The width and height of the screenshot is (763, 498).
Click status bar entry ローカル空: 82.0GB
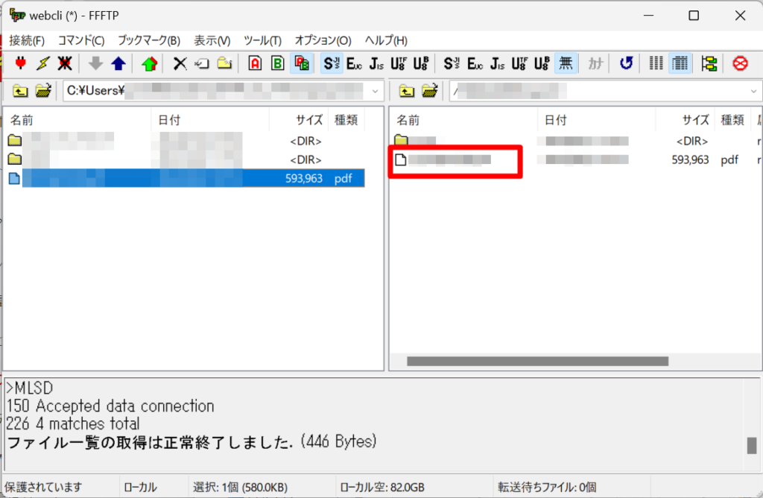point(382,488)
